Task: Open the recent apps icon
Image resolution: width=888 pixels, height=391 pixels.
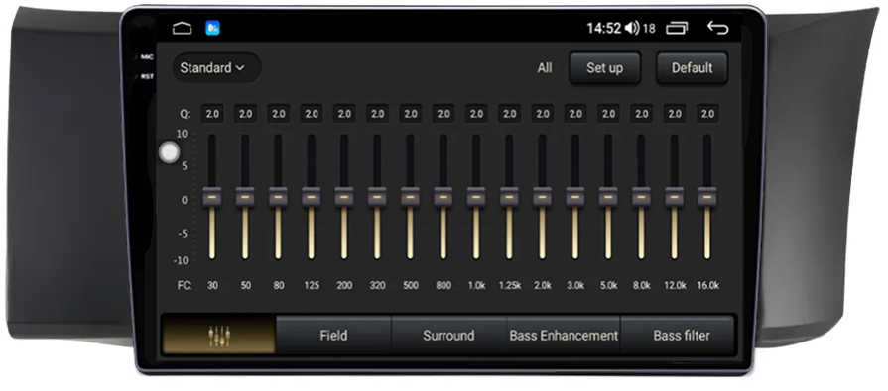Action: click(677, 28)
